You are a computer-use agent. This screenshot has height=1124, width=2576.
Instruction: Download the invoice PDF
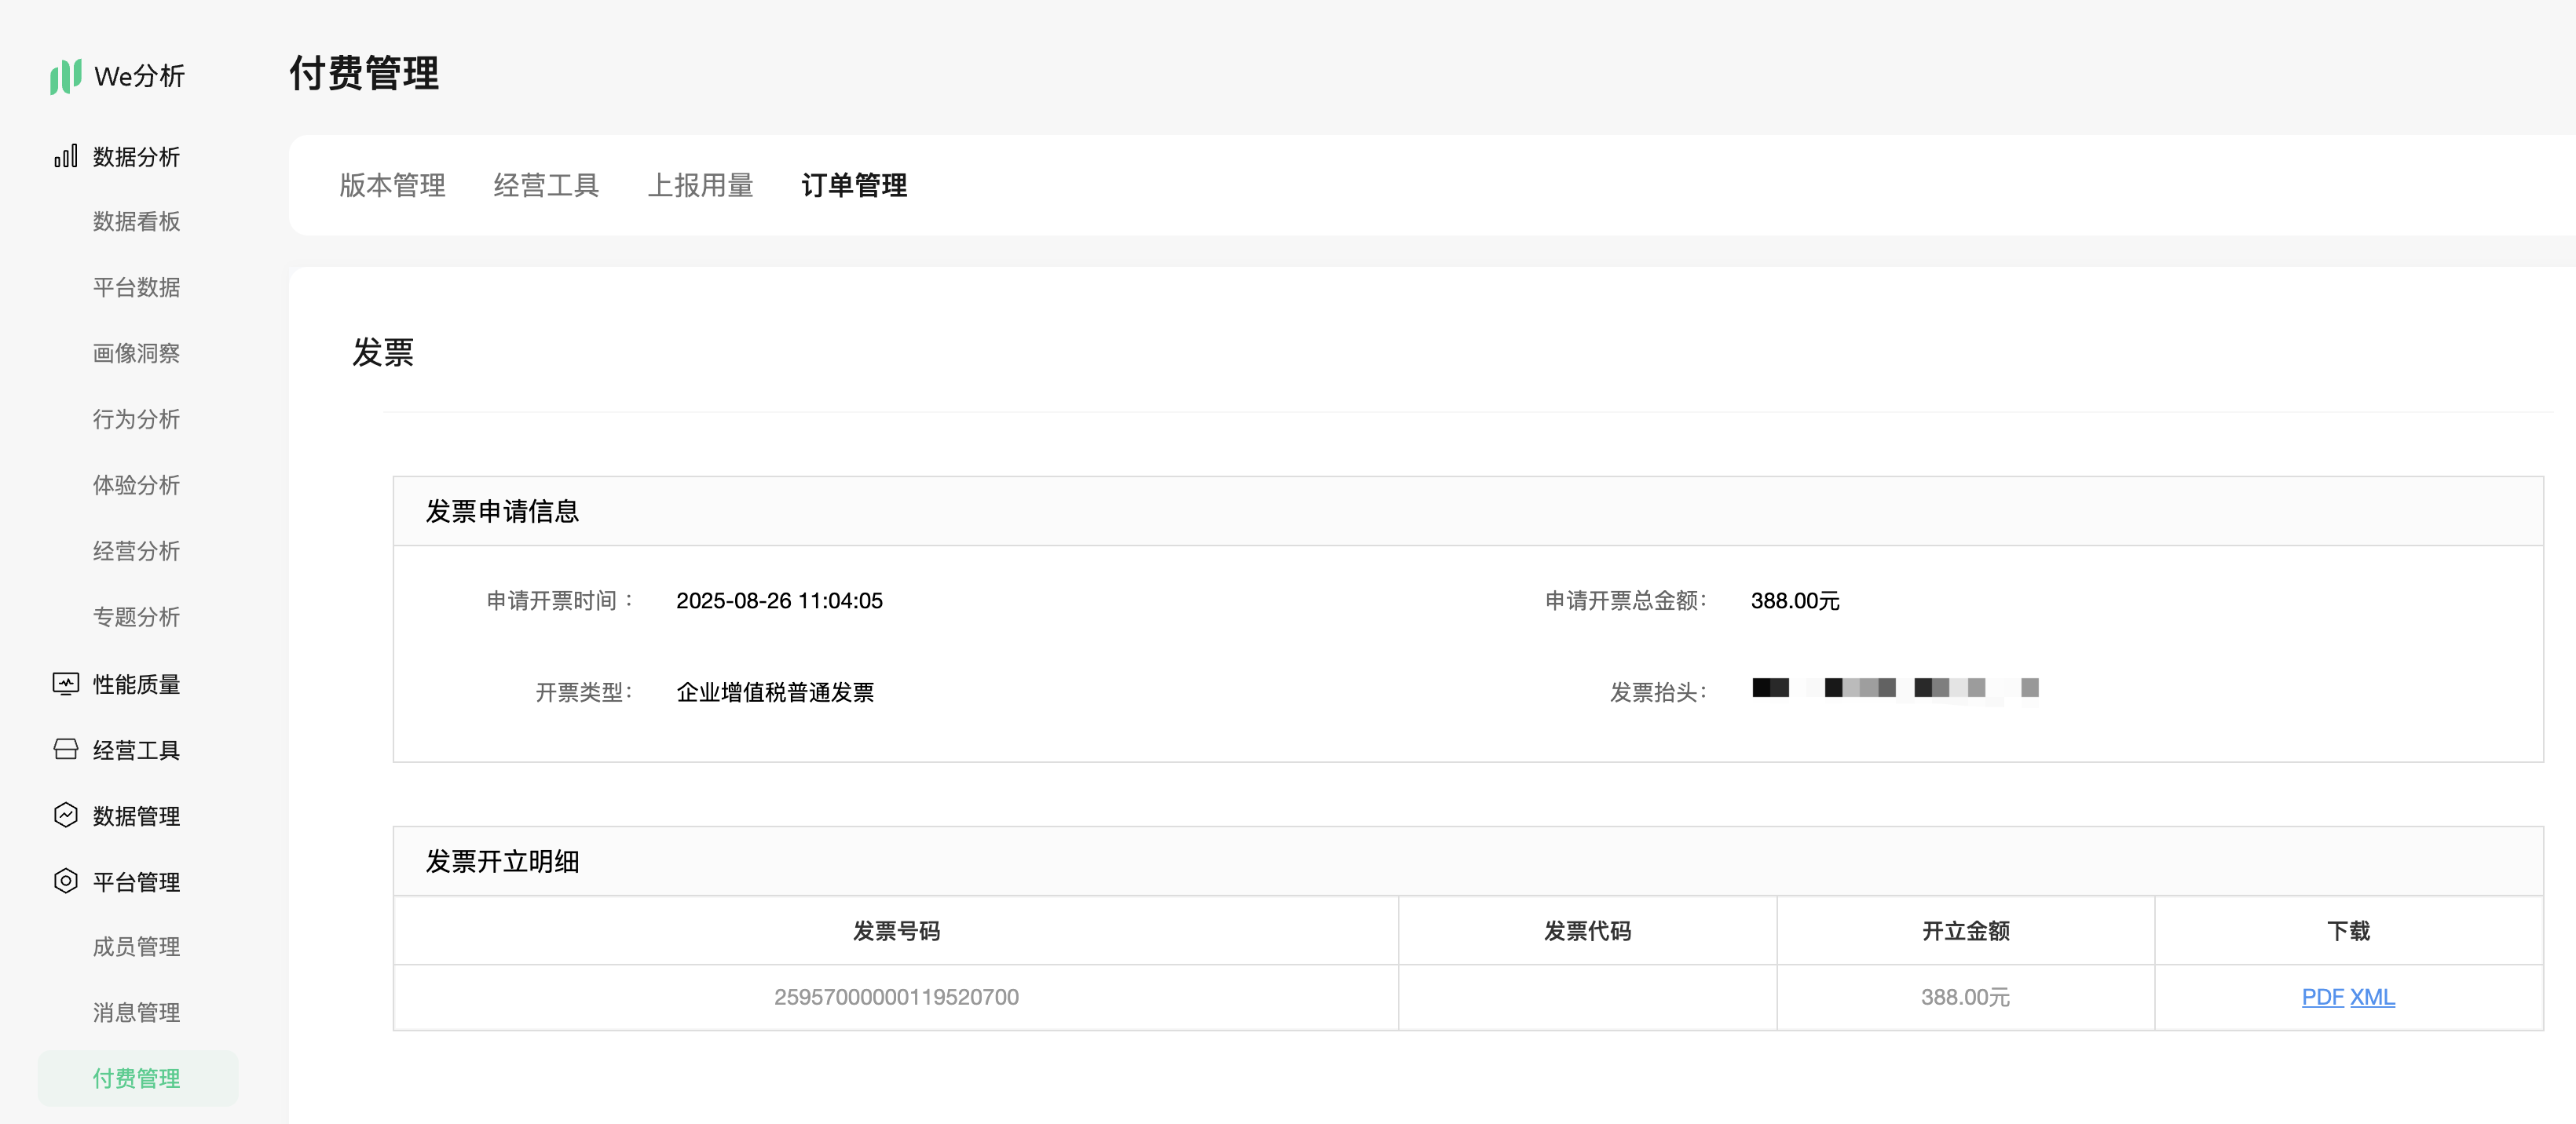(2322, 997)
